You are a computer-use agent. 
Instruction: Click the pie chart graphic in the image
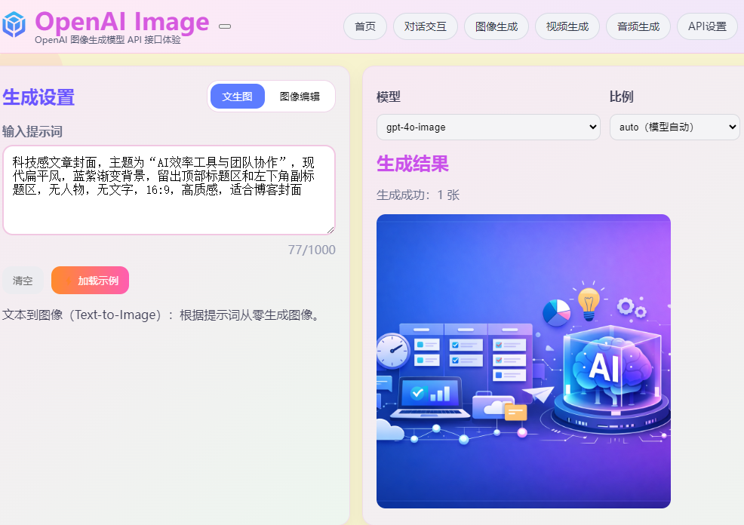point(557,312)
